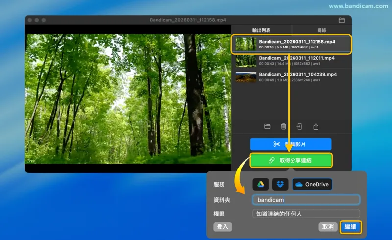Screen dimensions: 392x240
Task: Click thumbnail of Bandicam_20260311_104239.mp4
Action: tap(246, 77)
